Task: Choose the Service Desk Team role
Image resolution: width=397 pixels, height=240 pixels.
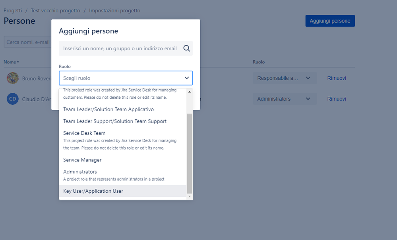Action: 123,140
